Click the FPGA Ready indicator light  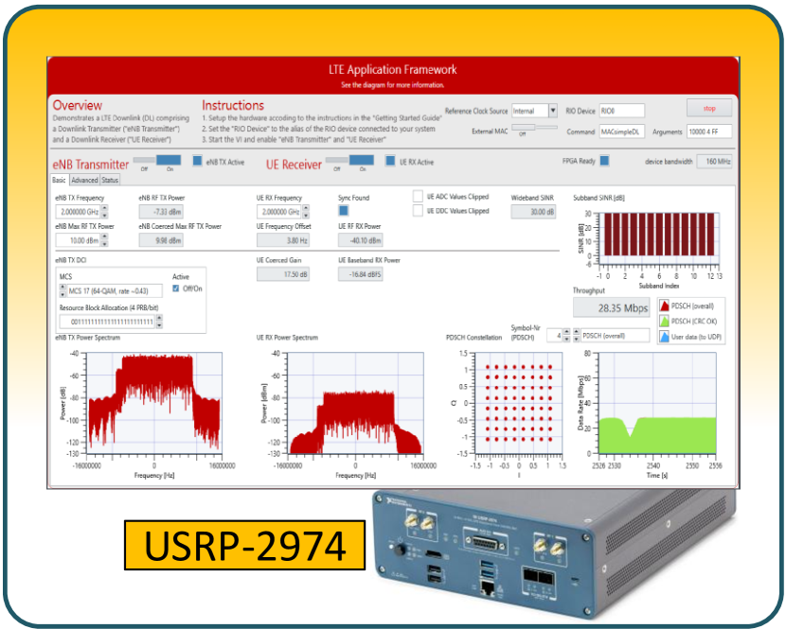[604, 161]
